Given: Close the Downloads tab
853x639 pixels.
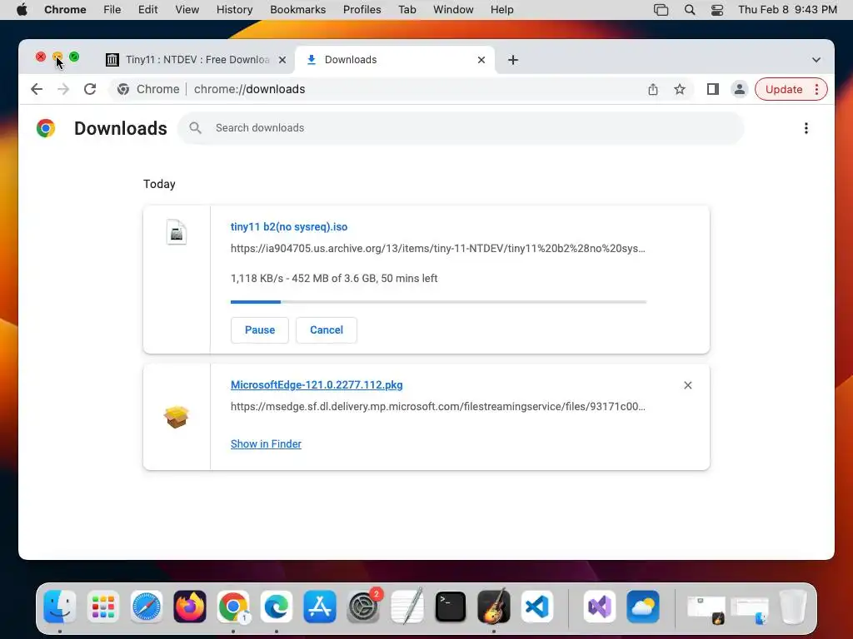Looking at the screenshot, I should click(481, 60).
